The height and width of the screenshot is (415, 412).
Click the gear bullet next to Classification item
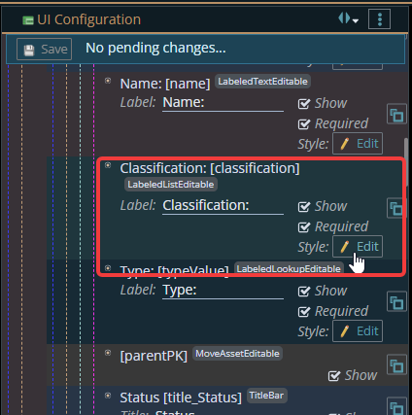coord(108,165)
